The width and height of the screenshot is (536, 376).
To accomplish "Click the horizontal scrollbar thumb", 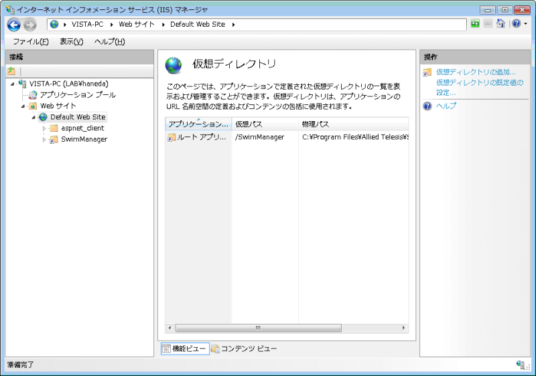I will (x=258, y=328).
